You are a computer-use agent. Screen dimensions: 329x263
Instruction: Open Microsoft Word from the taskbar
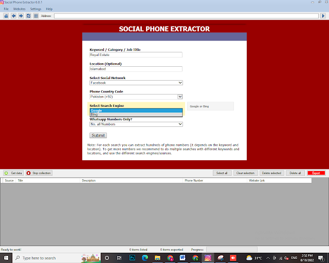(x=182, y=258)
